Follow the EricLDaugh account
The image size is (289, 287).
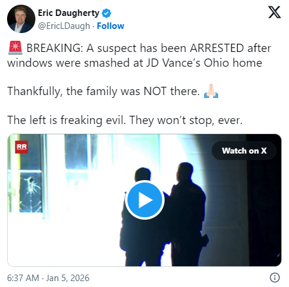tap(110, 26)
